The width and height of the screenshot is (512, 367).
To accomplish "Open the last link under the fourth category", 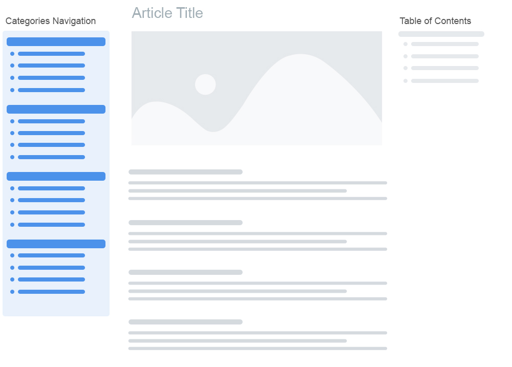I will (x=51, y=292).
